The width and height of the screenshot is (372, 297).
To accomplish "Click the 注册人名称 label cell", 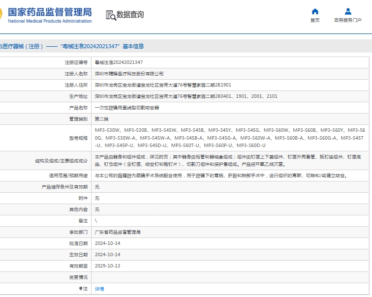I will 76,74.
